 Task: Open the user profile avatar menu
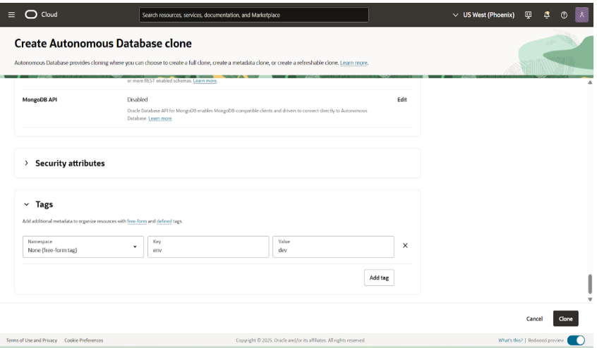pyautogui.click(x=581, y=14)
